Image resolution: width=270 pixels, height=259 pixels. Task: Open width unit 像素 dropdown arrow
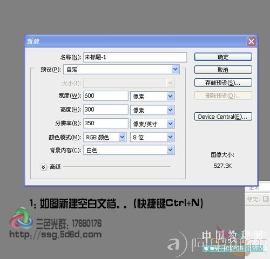pyautogui.click(x=170, y=96)
